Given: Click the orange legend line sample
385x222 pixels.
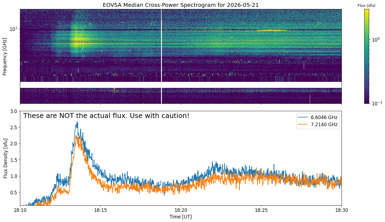Looking at the screenshot, I should (x=302, y=125).
